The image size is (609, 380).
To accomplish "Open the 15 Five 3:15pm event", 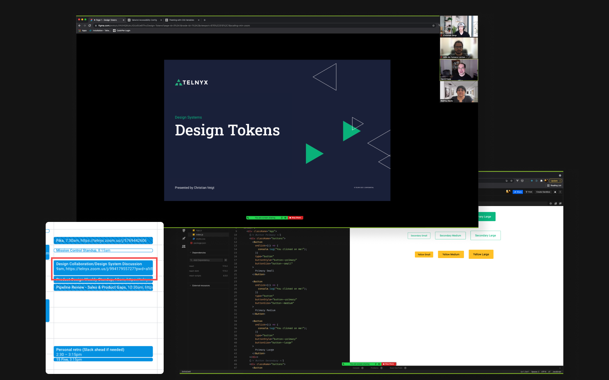I will [x=103, y=359].
